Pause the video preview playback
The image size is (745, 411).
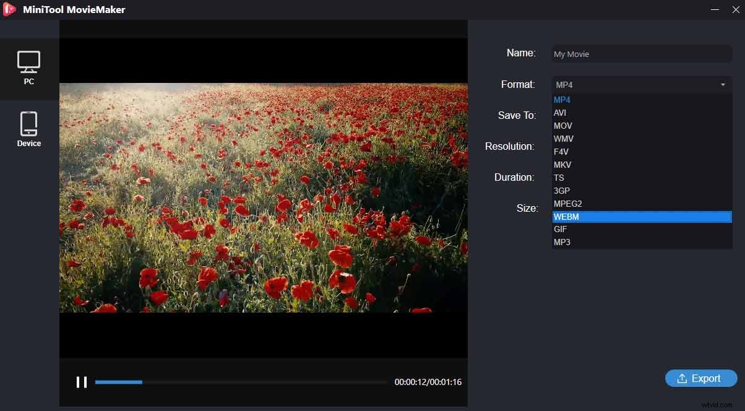click(81, 382)
